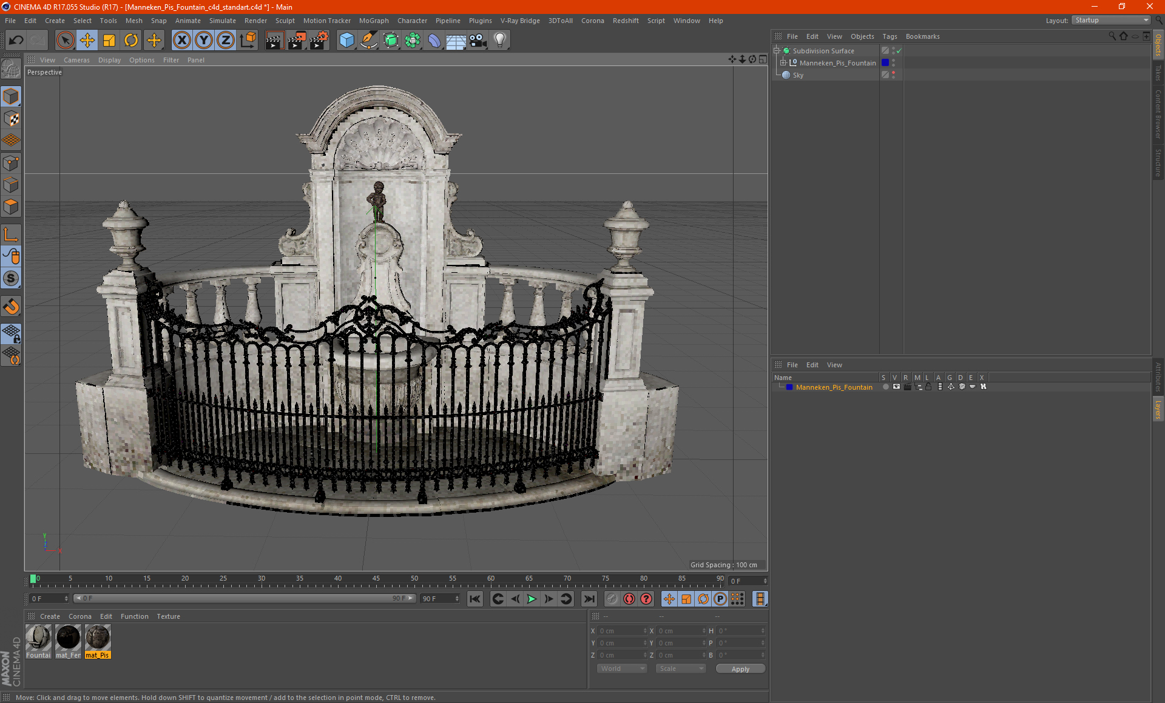Open the Object Manager Tags menu

pyautogui.click(x=890, y=36)
